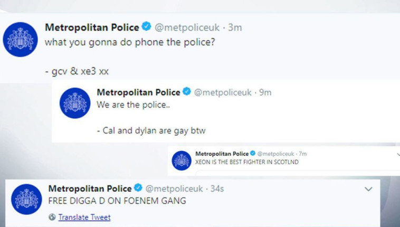Click the Translate Tweet link
Image resolution: width=400 pixels, height=227 pixels.
[84, 217]
